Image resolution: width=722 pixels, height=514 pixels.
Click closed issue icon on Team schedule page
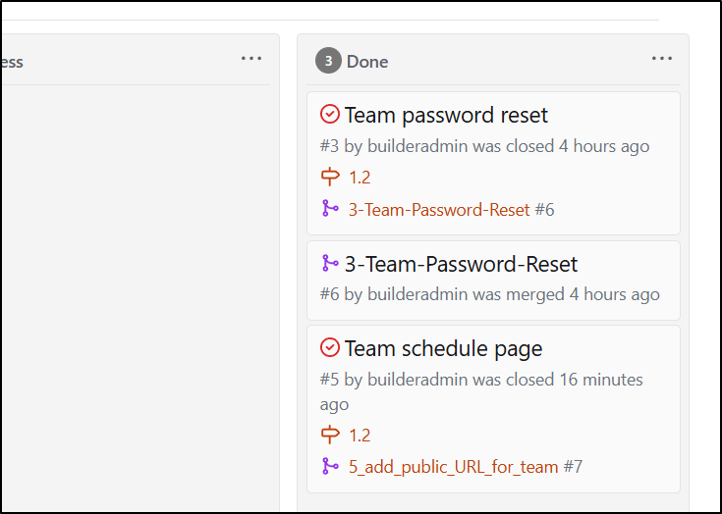click(x=330, y=347)
